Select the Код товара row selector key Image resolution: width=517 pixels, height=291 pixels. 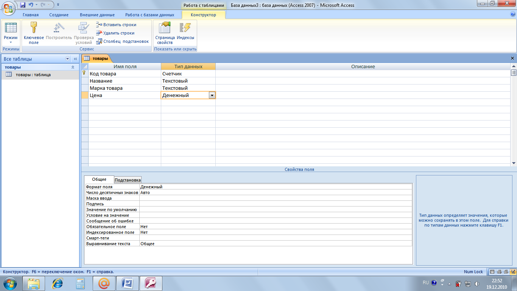coord(85,74)
